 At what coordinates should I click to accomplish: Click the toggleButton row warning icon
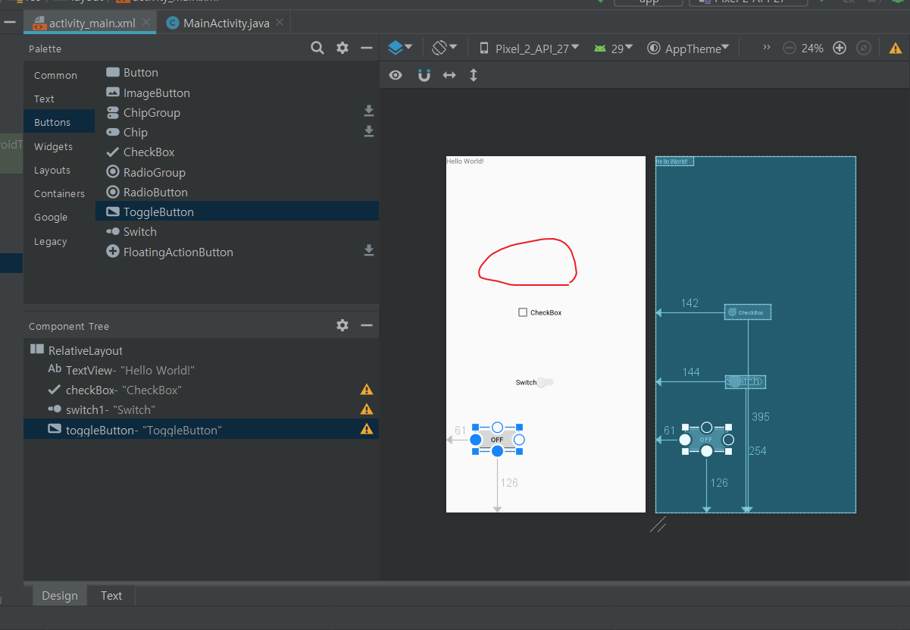pos(367,429)
